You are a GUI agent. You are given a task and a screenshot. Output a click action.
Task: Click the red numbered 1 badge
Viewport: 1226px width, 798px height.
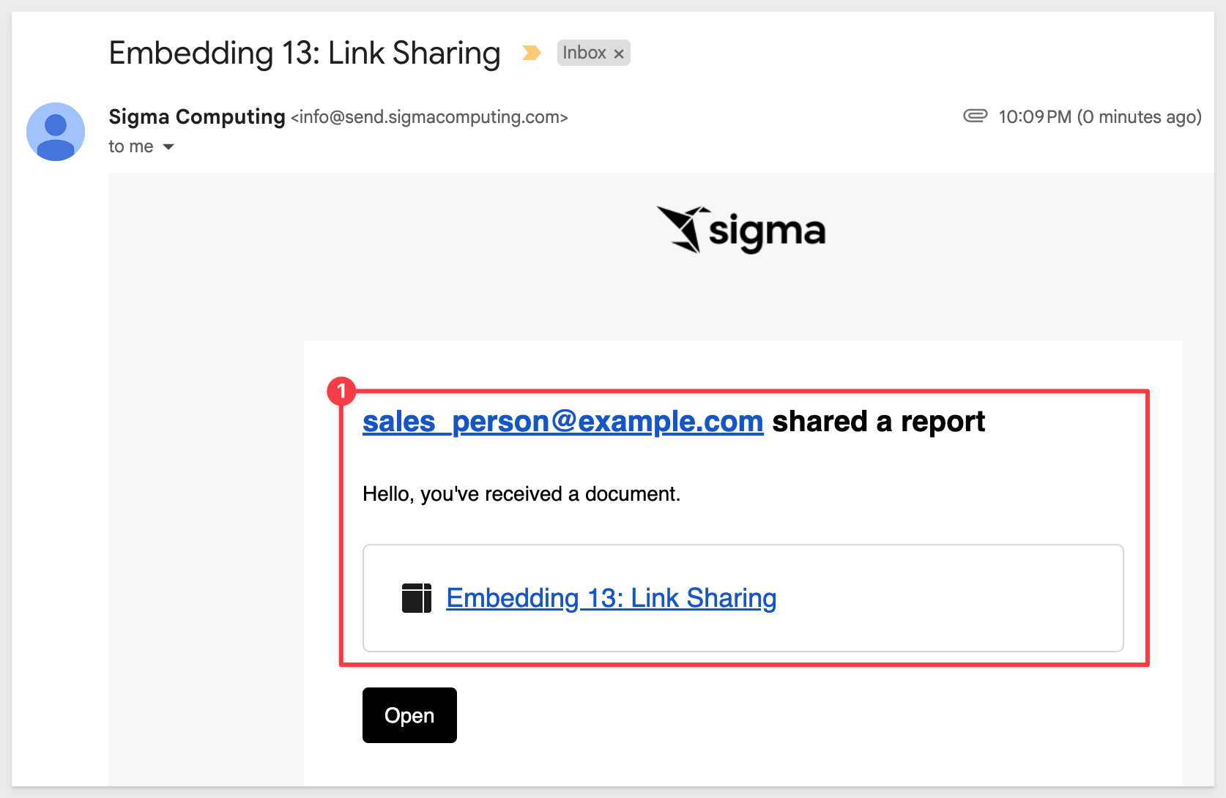pyautogui.click(x=341, y=392)
